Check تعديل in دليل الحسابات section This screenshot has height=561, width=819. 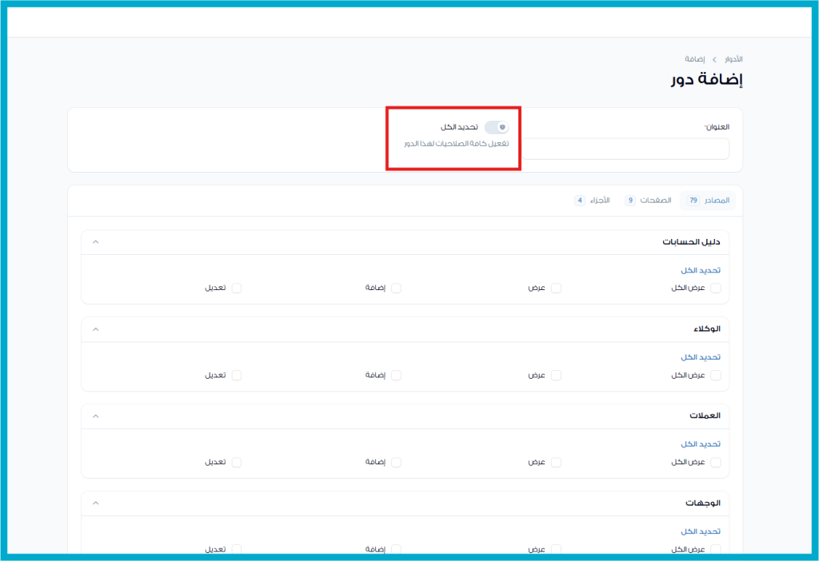237,288
